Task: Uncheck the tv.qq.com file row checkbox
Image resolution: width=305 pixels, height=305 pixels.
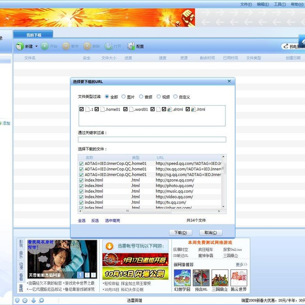Action: pyautogui.click(x=81, y=203)
